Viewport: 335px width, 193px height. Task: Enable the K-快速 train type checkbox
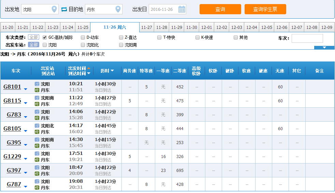point(198,37)
